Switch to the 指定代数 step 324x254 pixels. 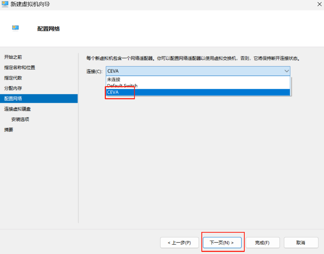tap(13, 78)
